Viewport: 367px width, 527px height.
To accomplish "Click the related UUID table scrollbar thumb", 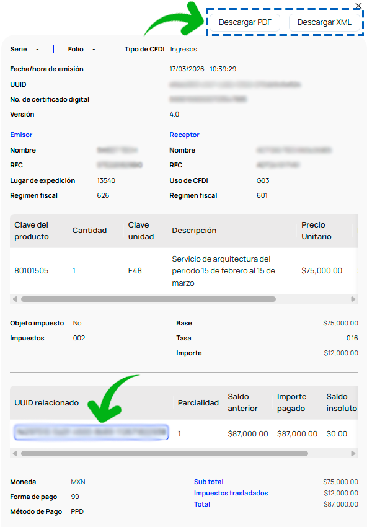I will (164, 453).
